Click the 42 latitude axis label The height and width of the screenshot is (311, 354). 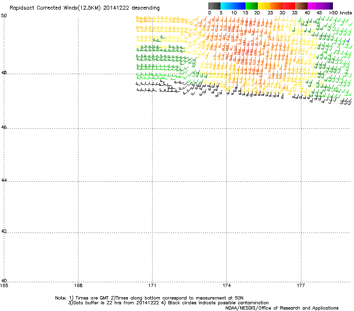point(4,231)
